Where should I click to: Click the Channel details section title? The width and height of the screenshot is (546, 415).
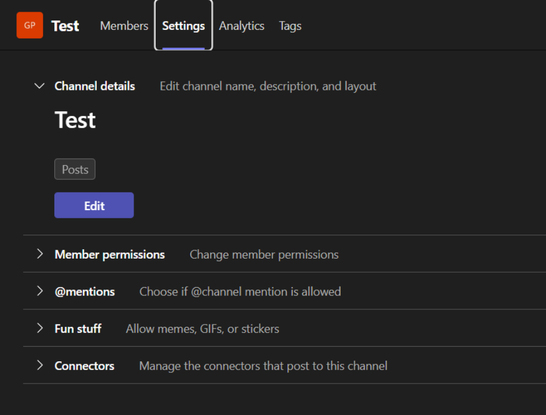tap(94, 86)
